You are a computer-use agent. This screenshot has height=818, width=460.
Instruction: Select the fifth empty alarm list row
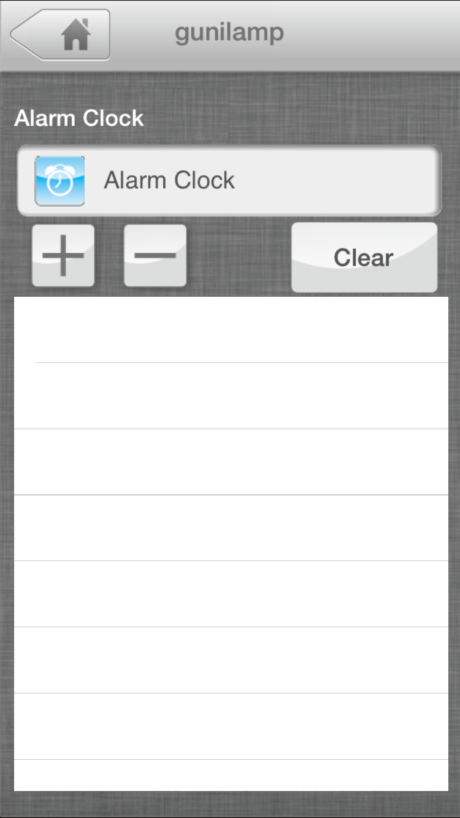231,594
